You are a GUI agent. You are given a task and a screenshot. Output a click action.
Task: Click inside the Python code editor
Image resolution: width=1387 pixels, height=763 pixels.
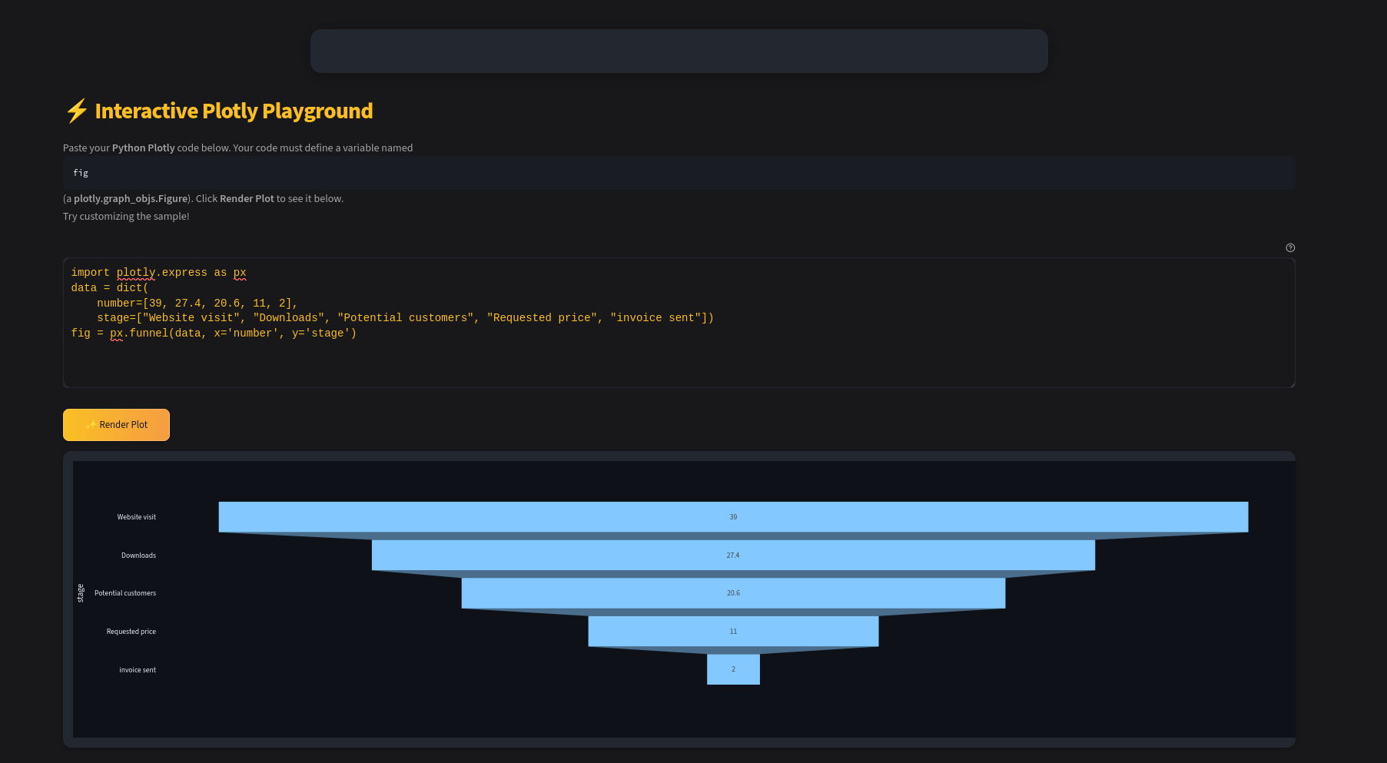tap(679, 323)
